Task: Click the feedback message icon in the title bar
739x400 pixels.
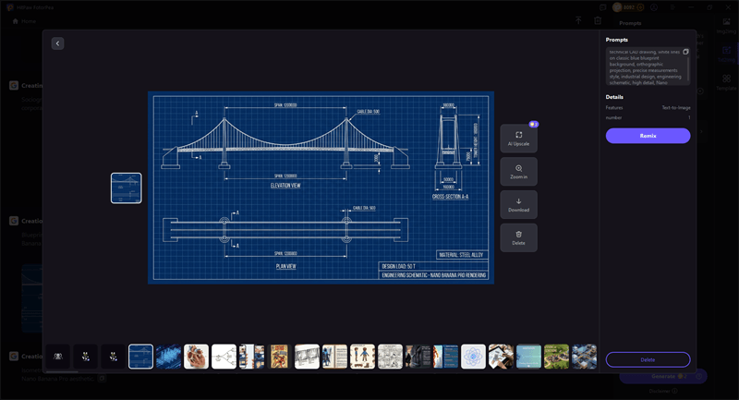Action: coord(603,7)
